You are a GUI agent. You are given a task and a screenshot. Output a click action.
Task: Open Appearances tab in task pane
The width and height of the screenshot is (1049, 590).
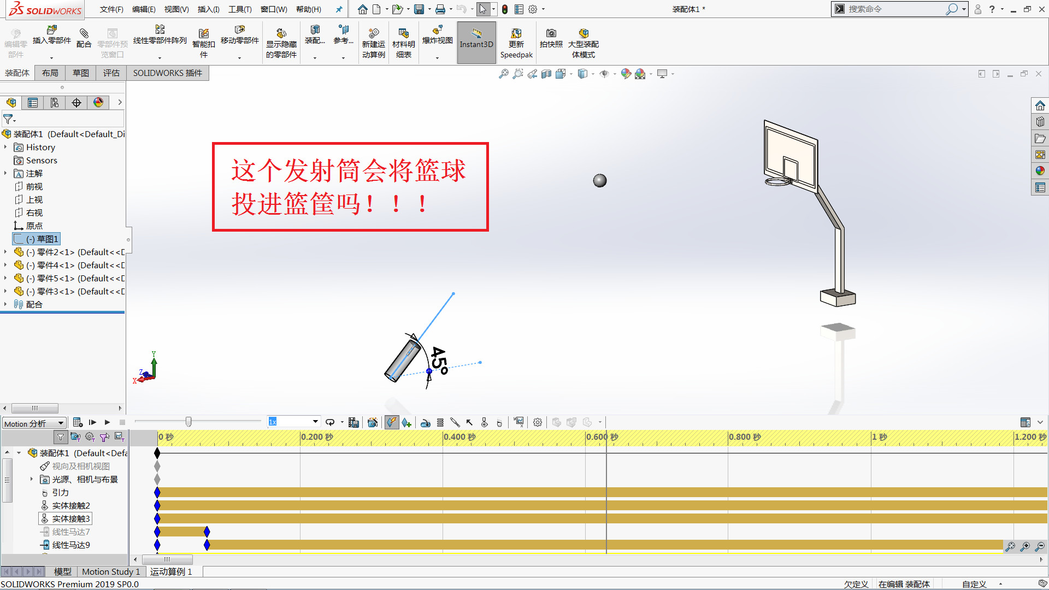[1040, 171]
